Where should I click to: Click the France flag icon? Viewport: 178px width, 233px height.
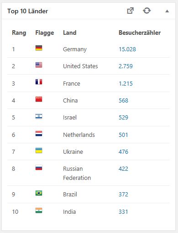(x=39, y=82)
